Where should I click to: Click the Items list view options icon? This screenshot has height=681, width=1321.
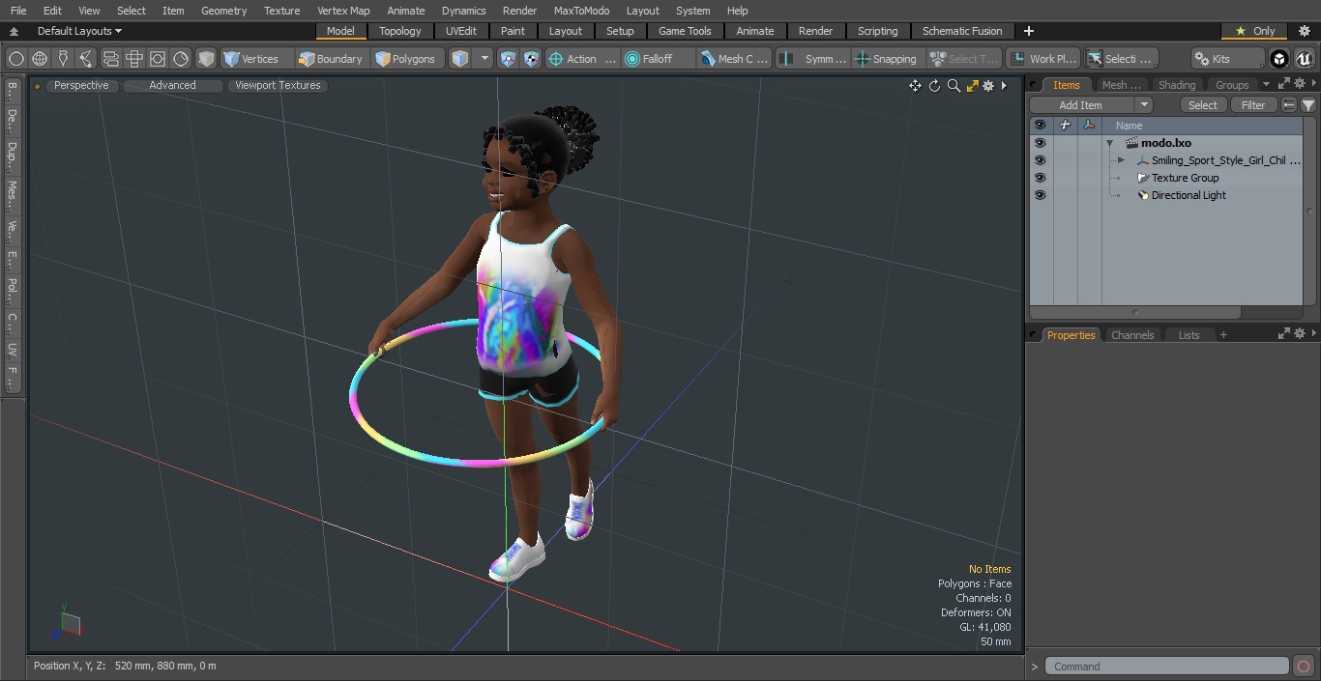click(1289, 105)
